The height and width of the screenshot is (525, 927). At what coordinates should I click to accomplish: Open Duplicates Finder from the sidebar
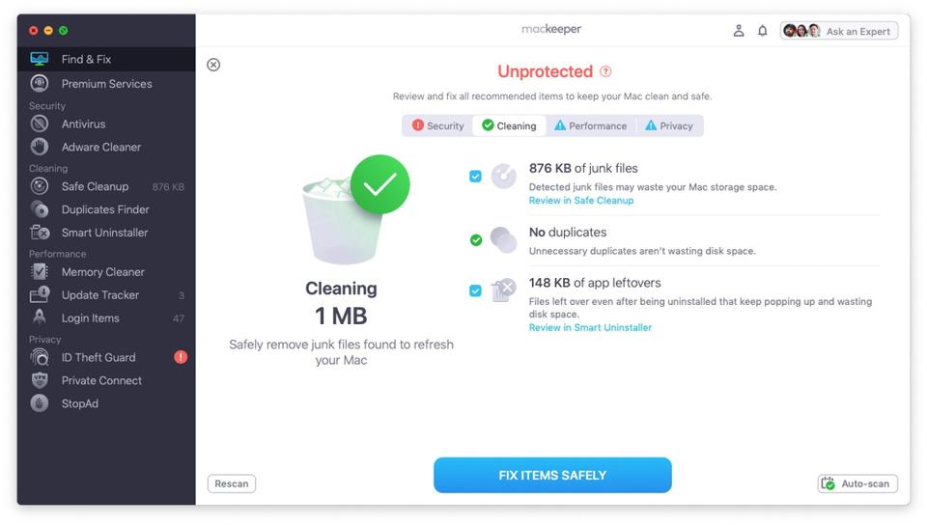[x=104, y=209]
